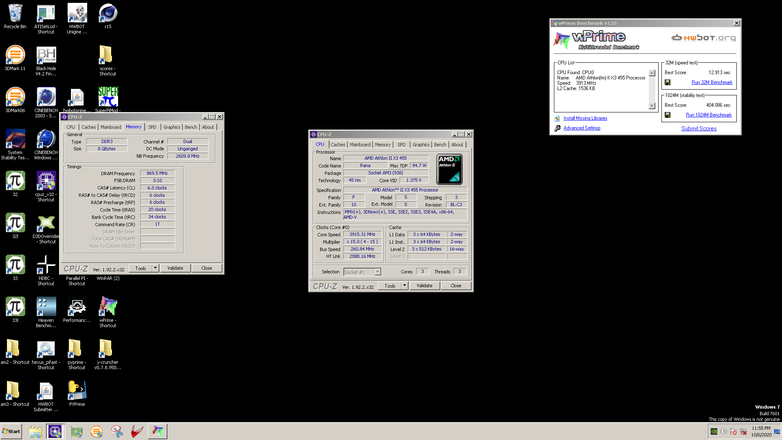
Task: Open Bench tab in the CPU CPU-Z window
Action: click(440, 145)
